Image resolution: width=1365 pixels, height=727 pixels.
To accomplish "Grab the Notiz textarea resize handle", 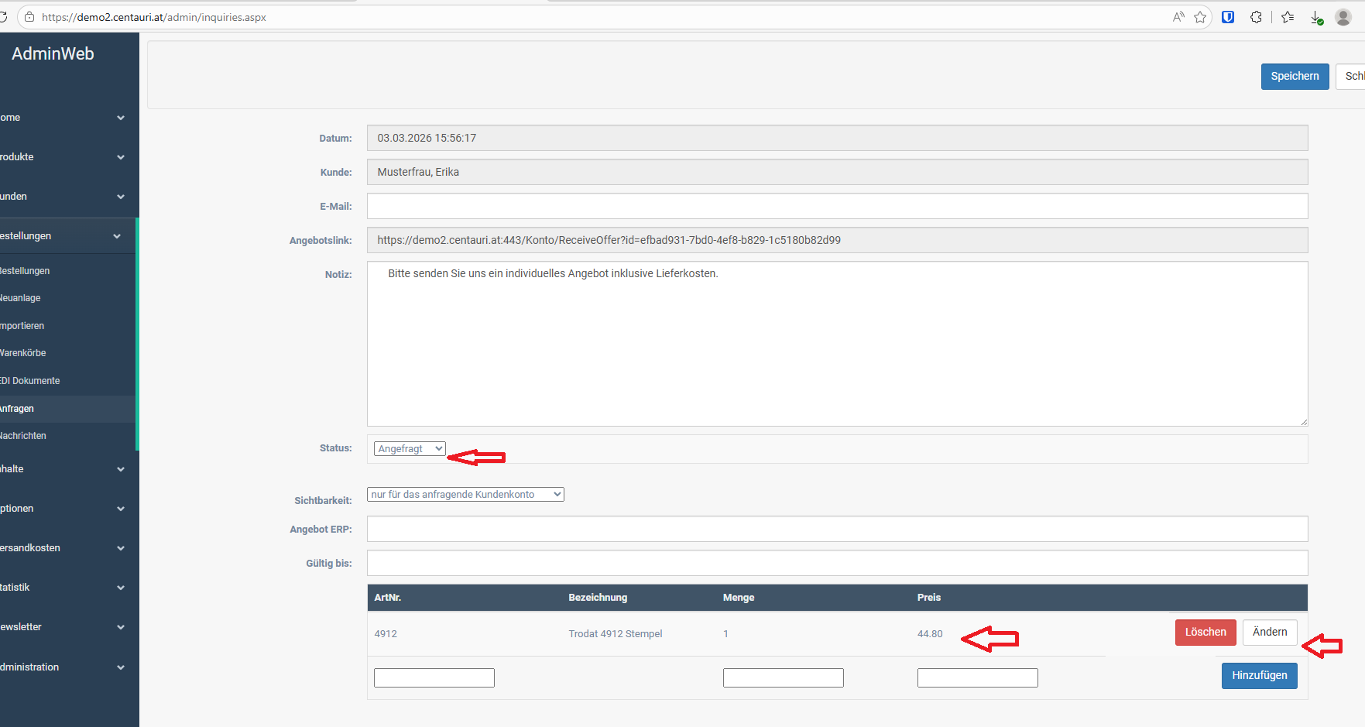I will coord(1304,422).
